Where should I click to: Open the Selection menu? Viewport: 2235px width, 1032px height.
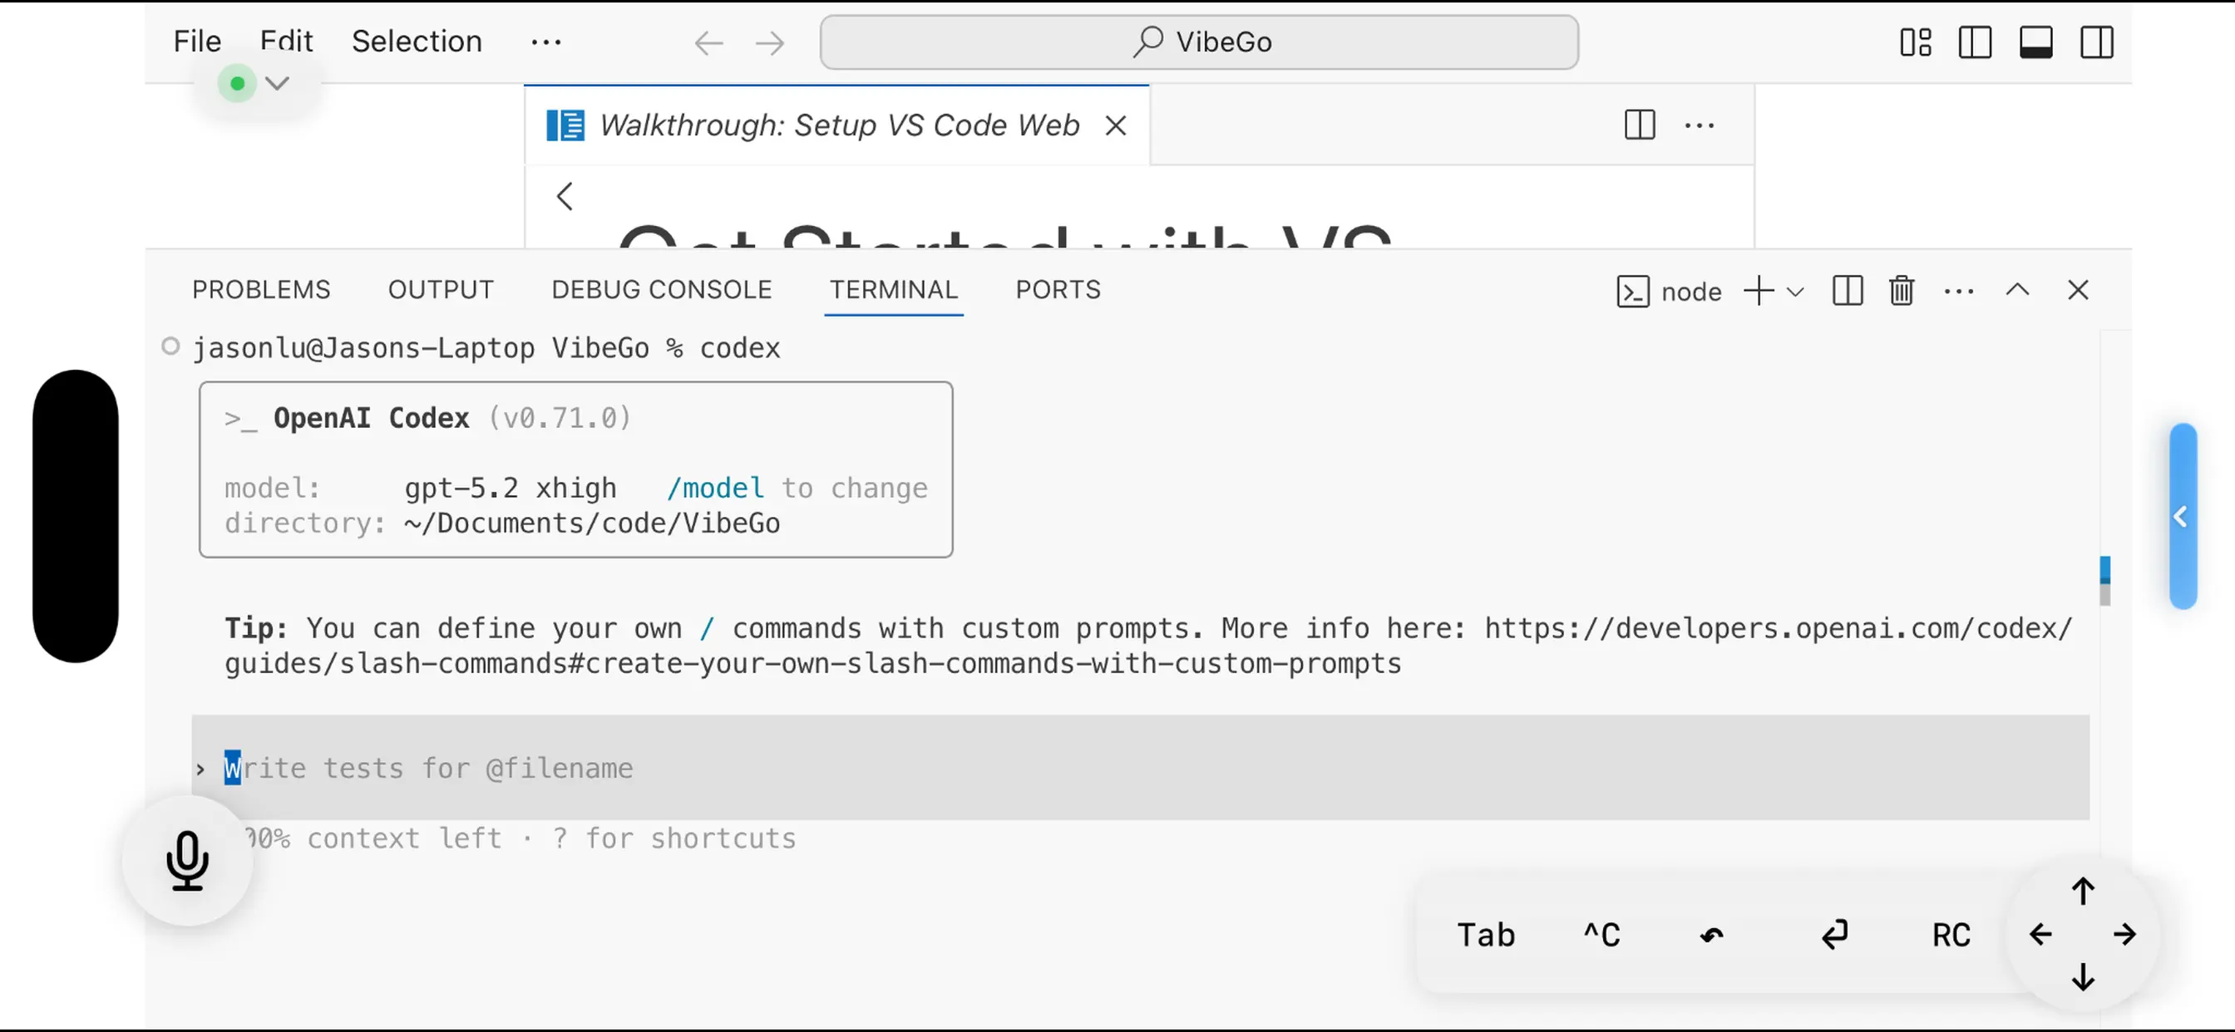417,42
